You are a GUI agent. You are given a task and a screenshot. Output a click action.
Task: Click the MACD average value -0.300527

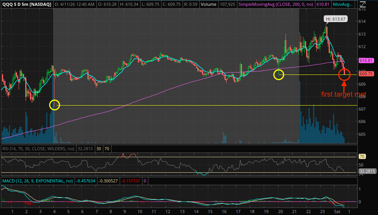click(108, 181)
